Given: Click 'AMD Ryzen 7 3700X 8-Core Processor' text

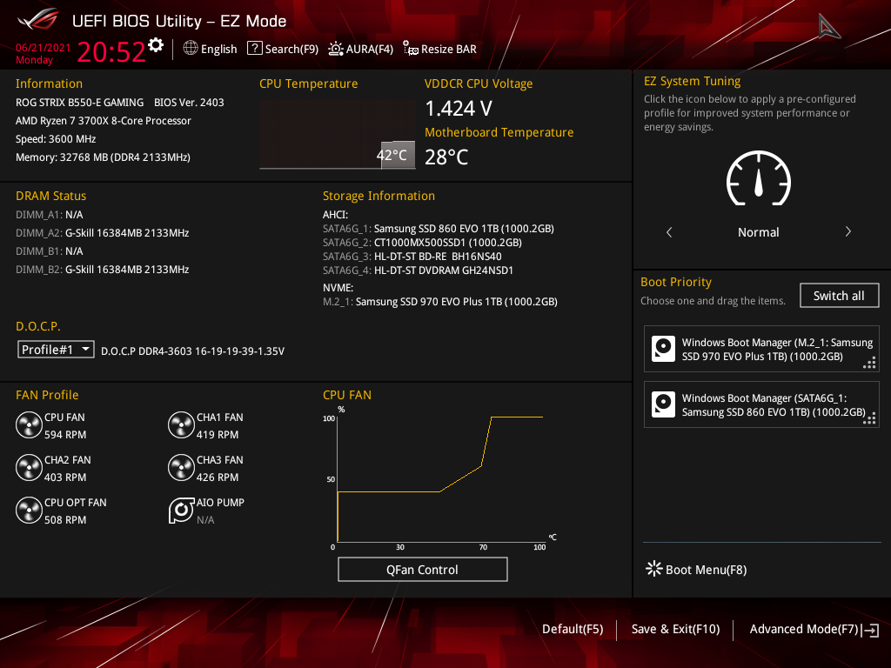Looking at the screenshot, I should pos(104,120).
